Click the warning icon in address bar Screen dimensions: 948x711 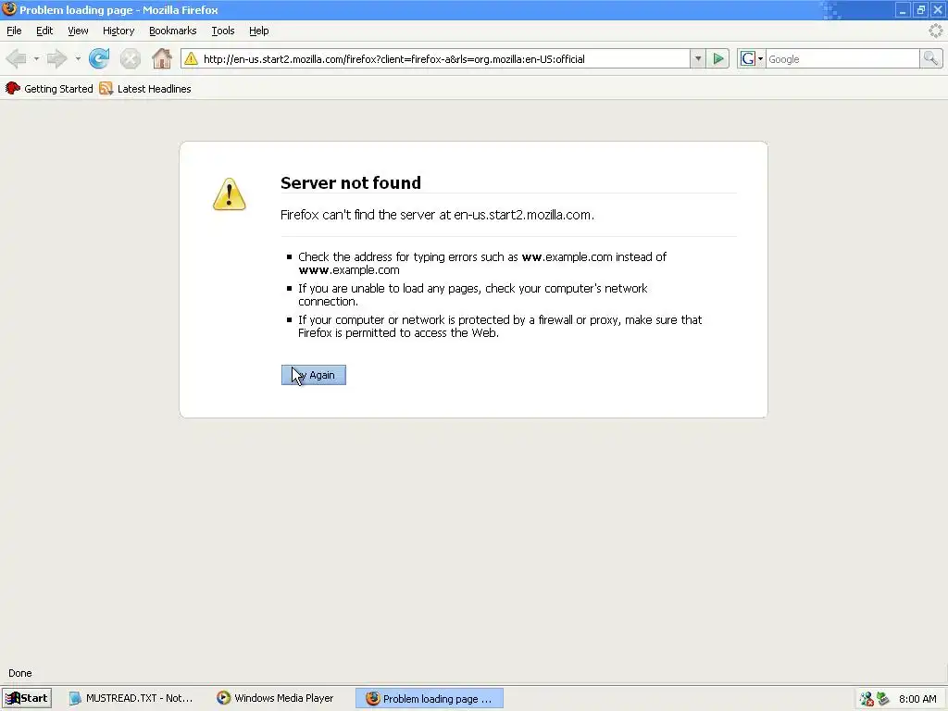click(191, 58)
